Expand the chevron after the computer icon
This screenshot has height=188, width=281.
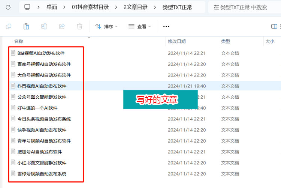[x=38, y=7]
